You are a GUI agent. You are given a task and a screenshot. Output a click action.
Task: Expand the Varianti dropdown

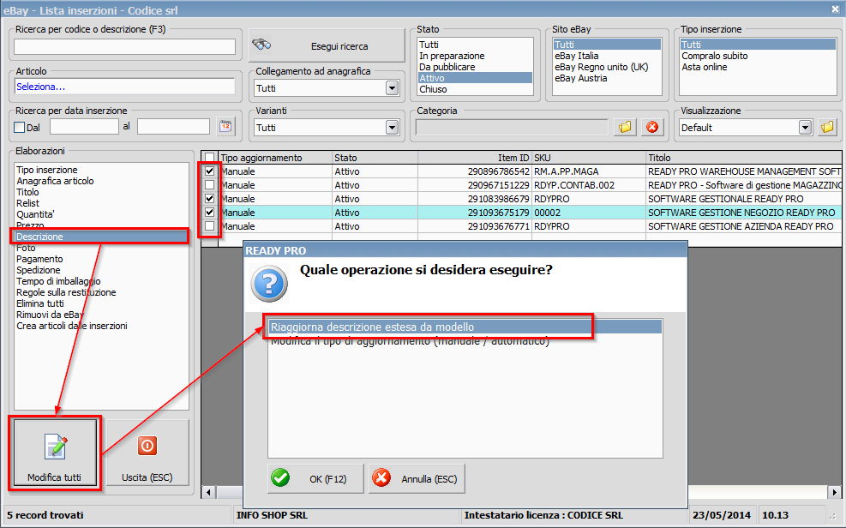point(393,127)
